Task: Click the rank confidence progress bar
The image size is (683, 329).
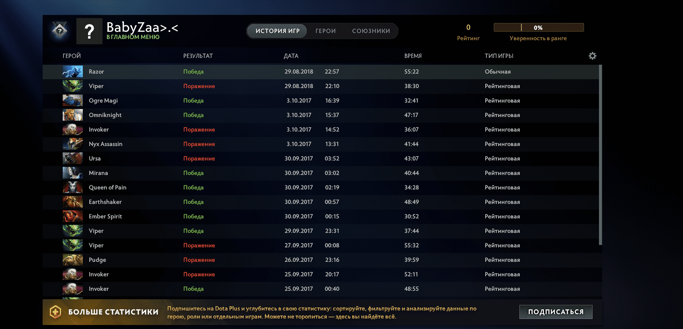Action: [x=538, y=27]
